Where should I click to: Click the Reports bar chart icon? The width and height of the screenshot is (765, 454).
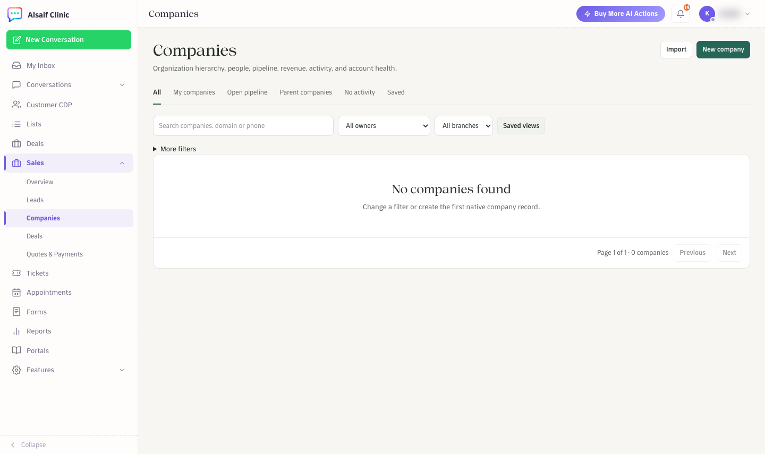pos(16,331)
